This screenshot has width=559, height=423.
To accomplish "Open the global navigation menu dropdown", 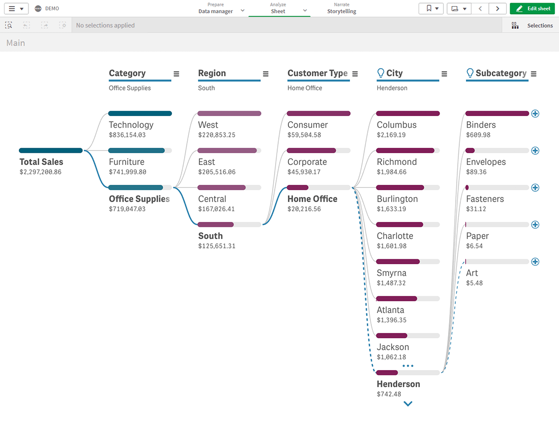I will (16, 9).
